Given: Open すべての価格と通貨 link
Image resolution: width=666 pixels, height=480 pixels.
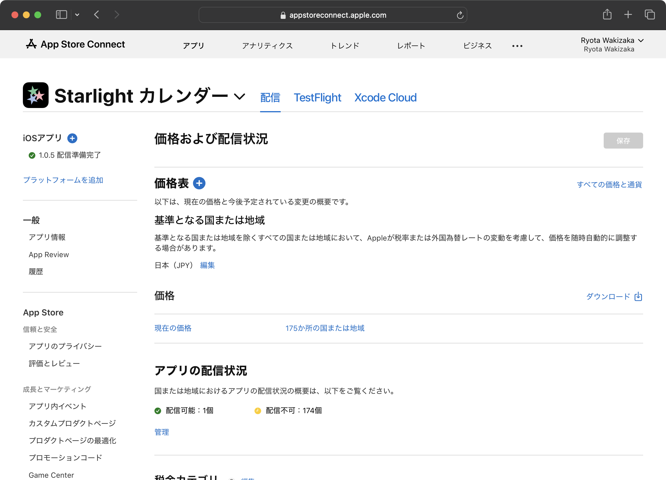Looking at the screenshot, I should click(x=609, y=184).
